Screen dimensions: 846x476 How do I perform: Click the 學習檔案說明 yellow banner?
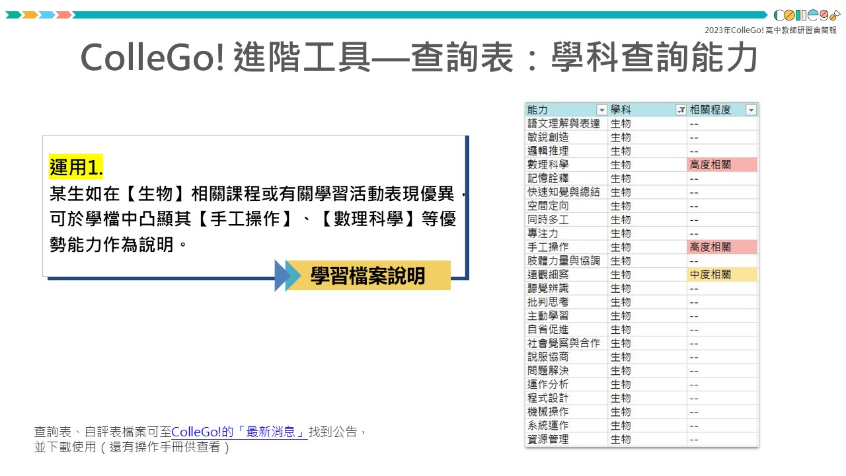pyautogui.click(x=368, y=276)
